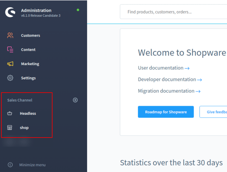Click the green online status dot
Screen dimensions: 227x172
[78, 10]
